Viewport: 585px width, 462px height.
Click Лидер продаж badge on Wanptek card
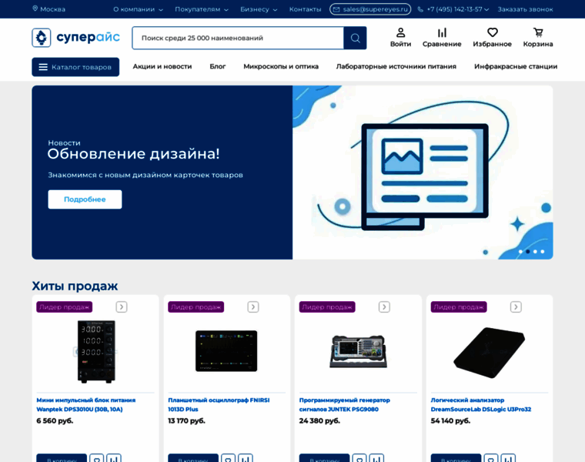64,306
